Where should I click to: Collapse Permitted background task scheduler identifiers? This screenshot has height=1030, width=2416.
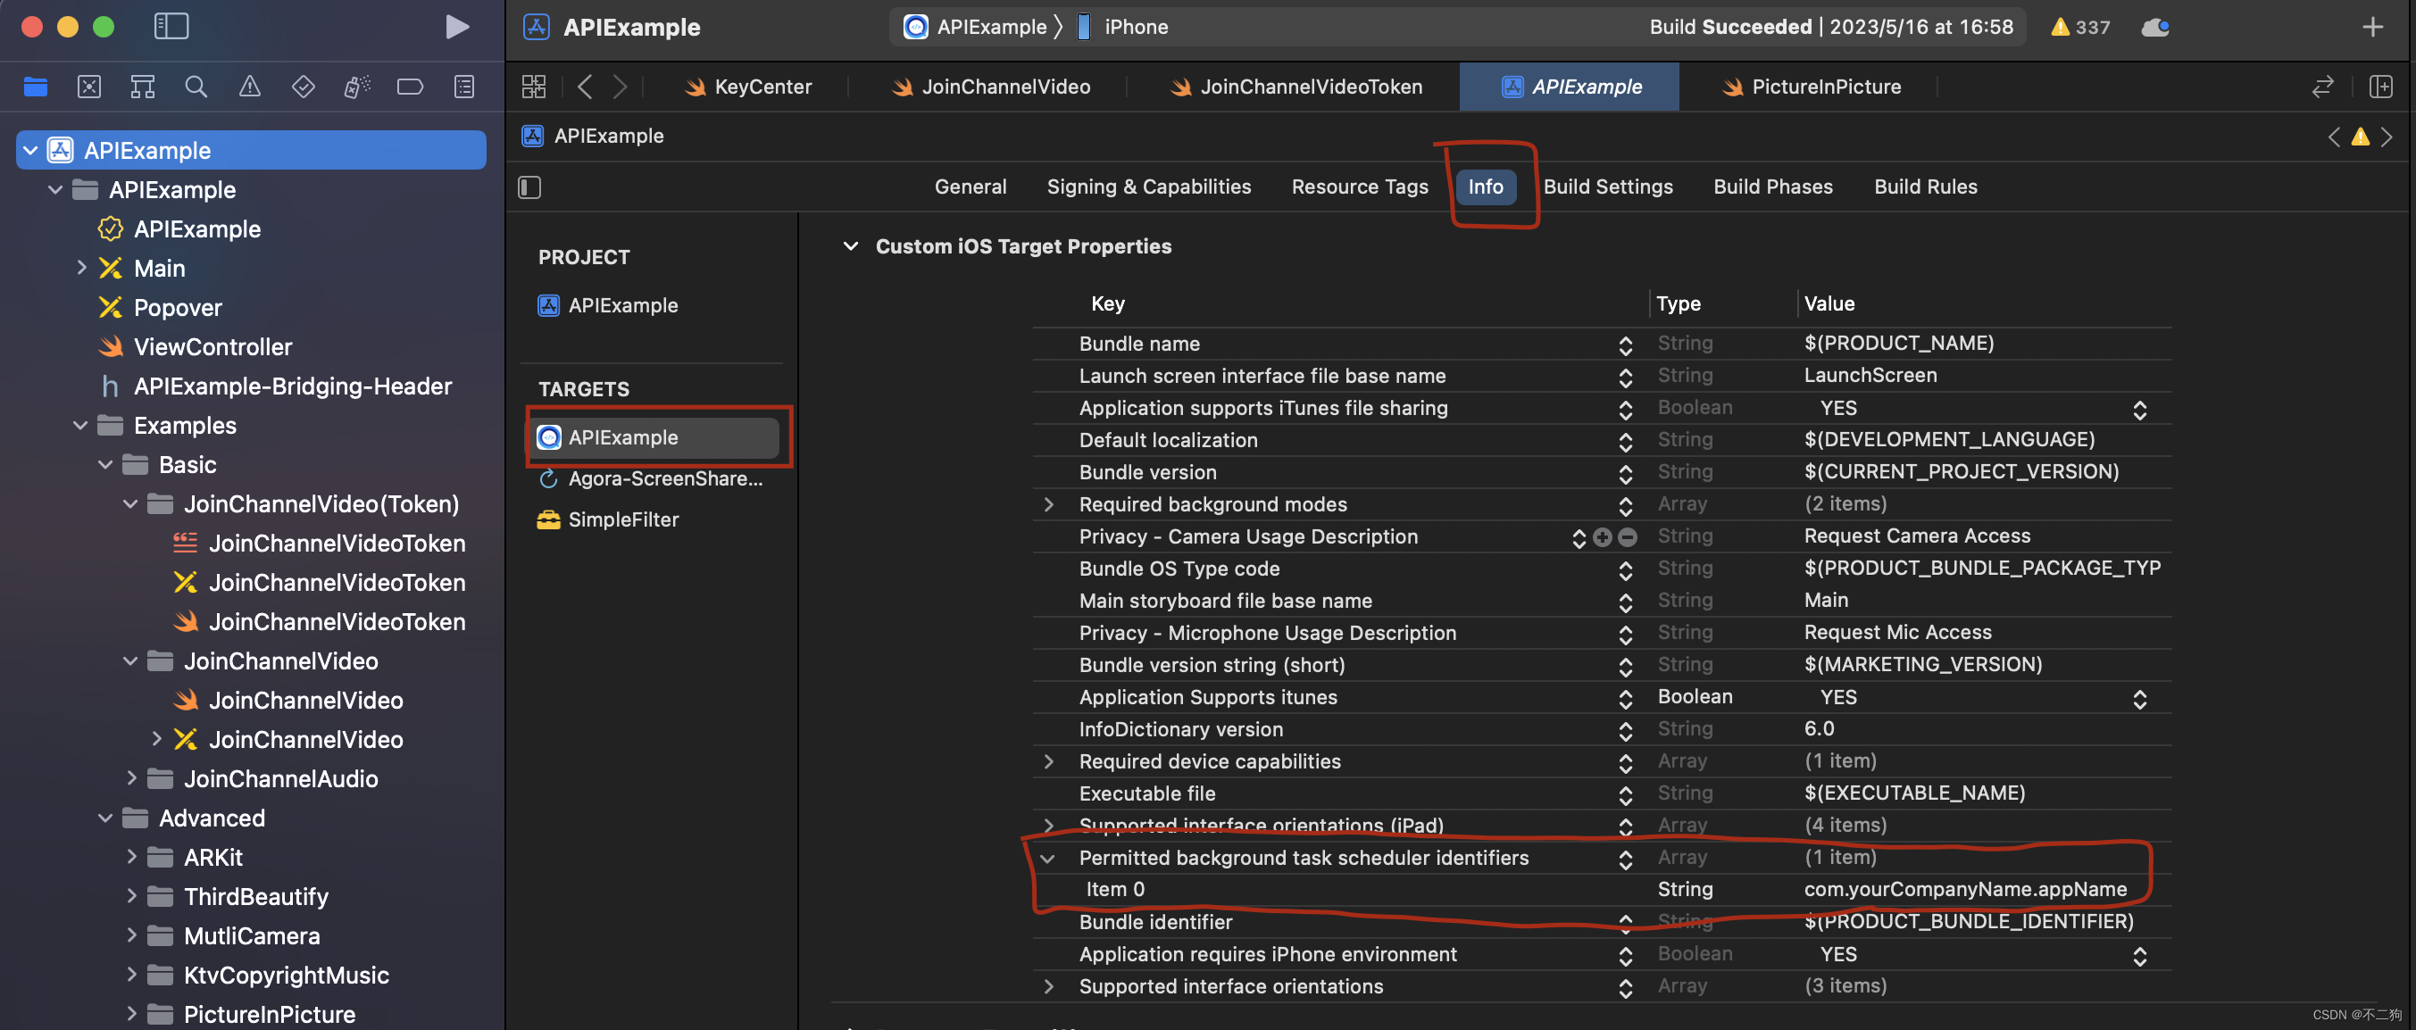[1047, 859]
